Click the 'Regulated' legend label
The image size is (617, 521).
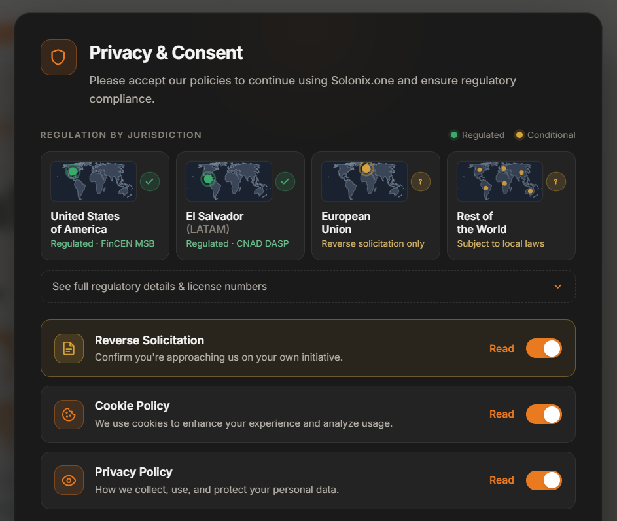(x=483, y=135)
